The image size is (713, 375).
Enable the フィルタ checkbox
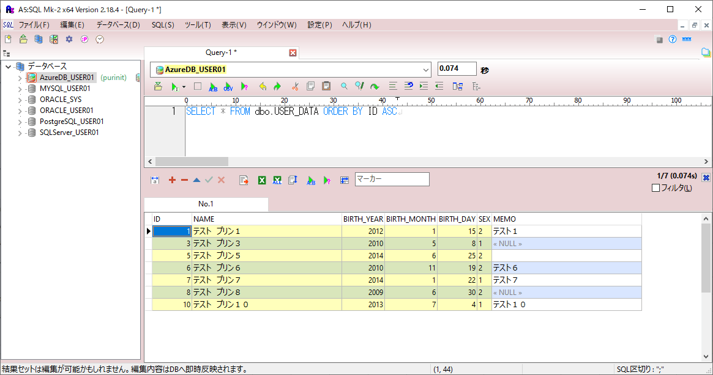click(655, 188)
